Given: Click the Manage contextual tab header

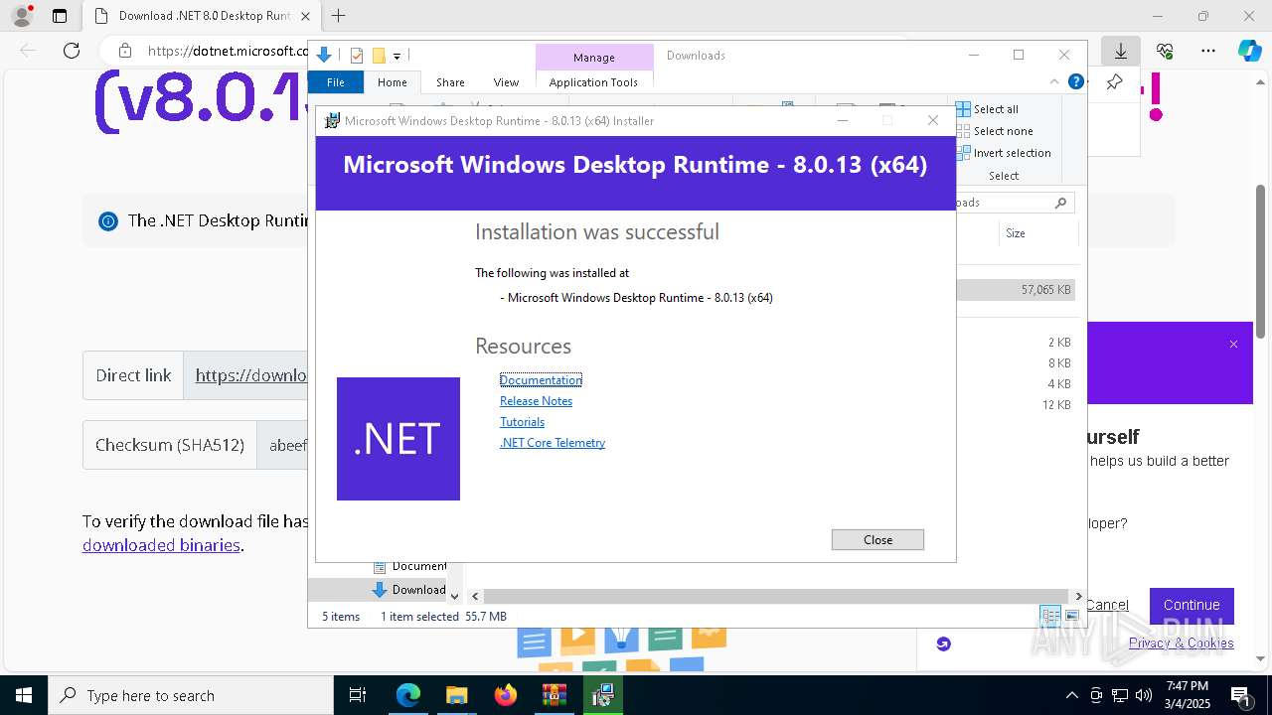Looking at the screenshot, I should [x=594, y=58].
